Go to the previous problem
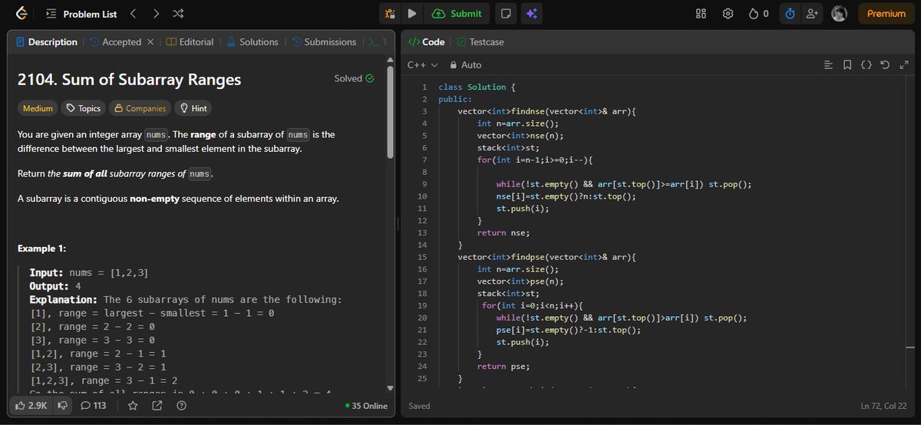 click(x=132, y=14)
